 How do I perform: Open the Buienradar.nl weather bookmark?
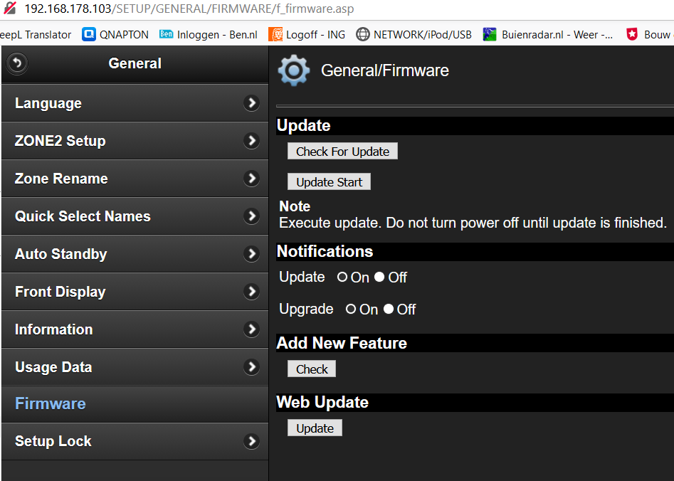coord(548,34)
